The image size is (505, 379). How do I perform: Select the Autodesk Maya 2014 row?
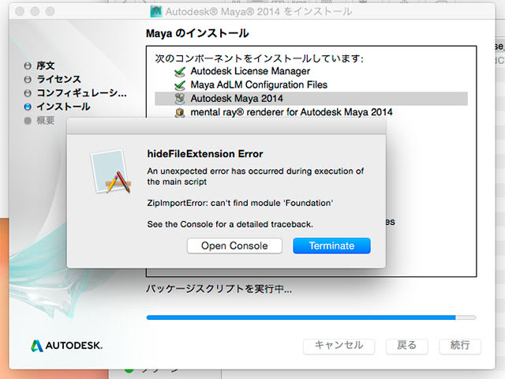[x=311, y=99]
